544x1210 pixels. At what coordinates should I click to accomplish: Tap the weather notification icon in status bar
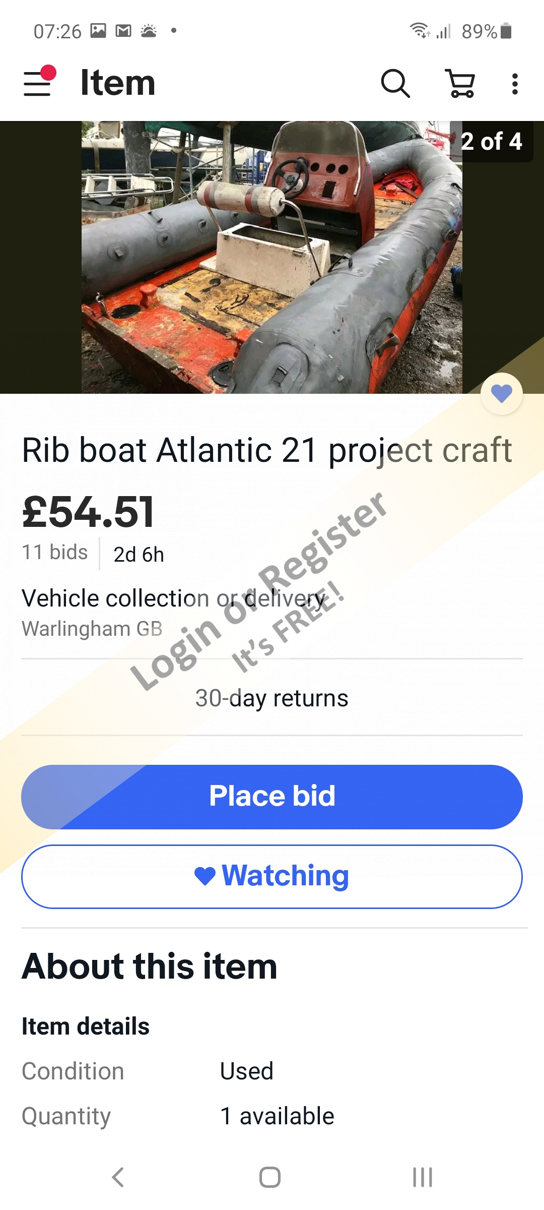coord(149,31)
